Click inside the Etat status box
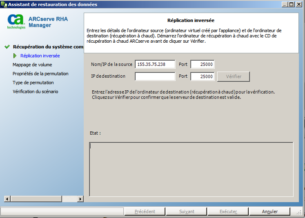The height and width of the screenshot is (218, 305). click(191, 170)
